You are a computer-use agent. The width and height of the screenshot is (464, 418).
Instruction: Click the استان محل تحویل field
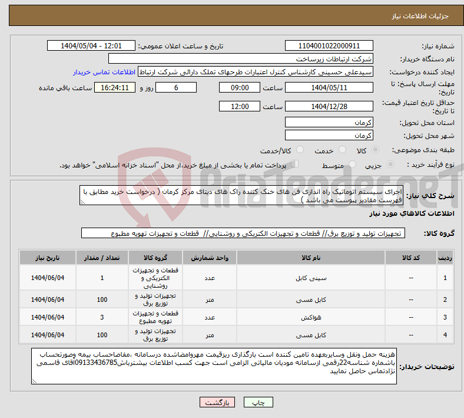(x=329, y=122)
